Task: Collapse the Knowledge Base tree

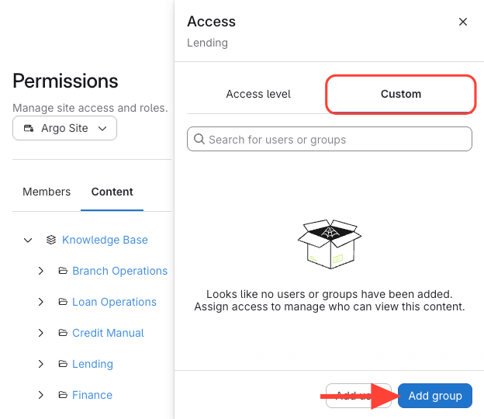Action: [x=28, y=240]
